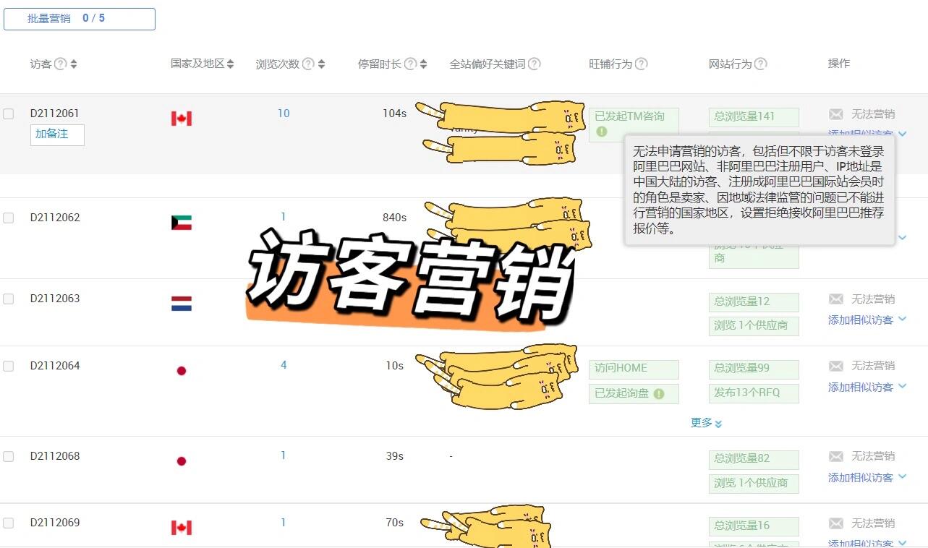928x548 pixels.
Task: Click the help icon beside 停留时长
Action: [x=410, y=64]
